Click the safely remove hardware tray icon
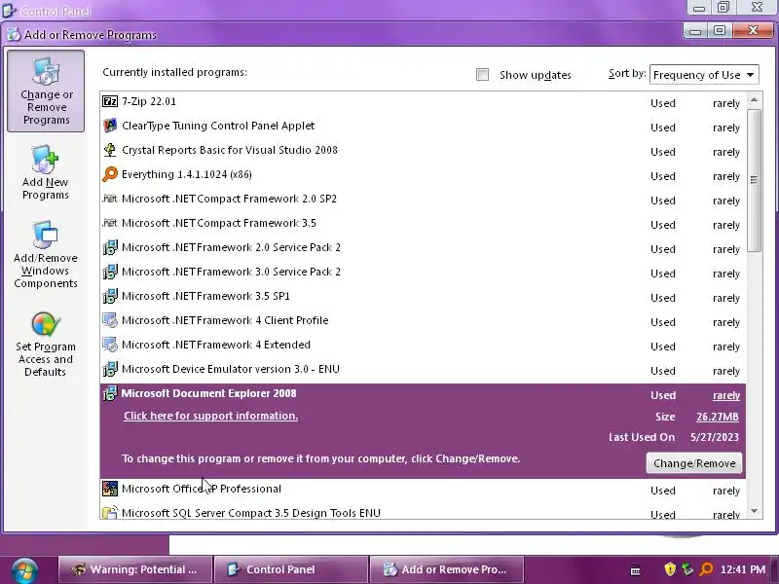This screenshot has width=779, height=584. tap(687, 569)
